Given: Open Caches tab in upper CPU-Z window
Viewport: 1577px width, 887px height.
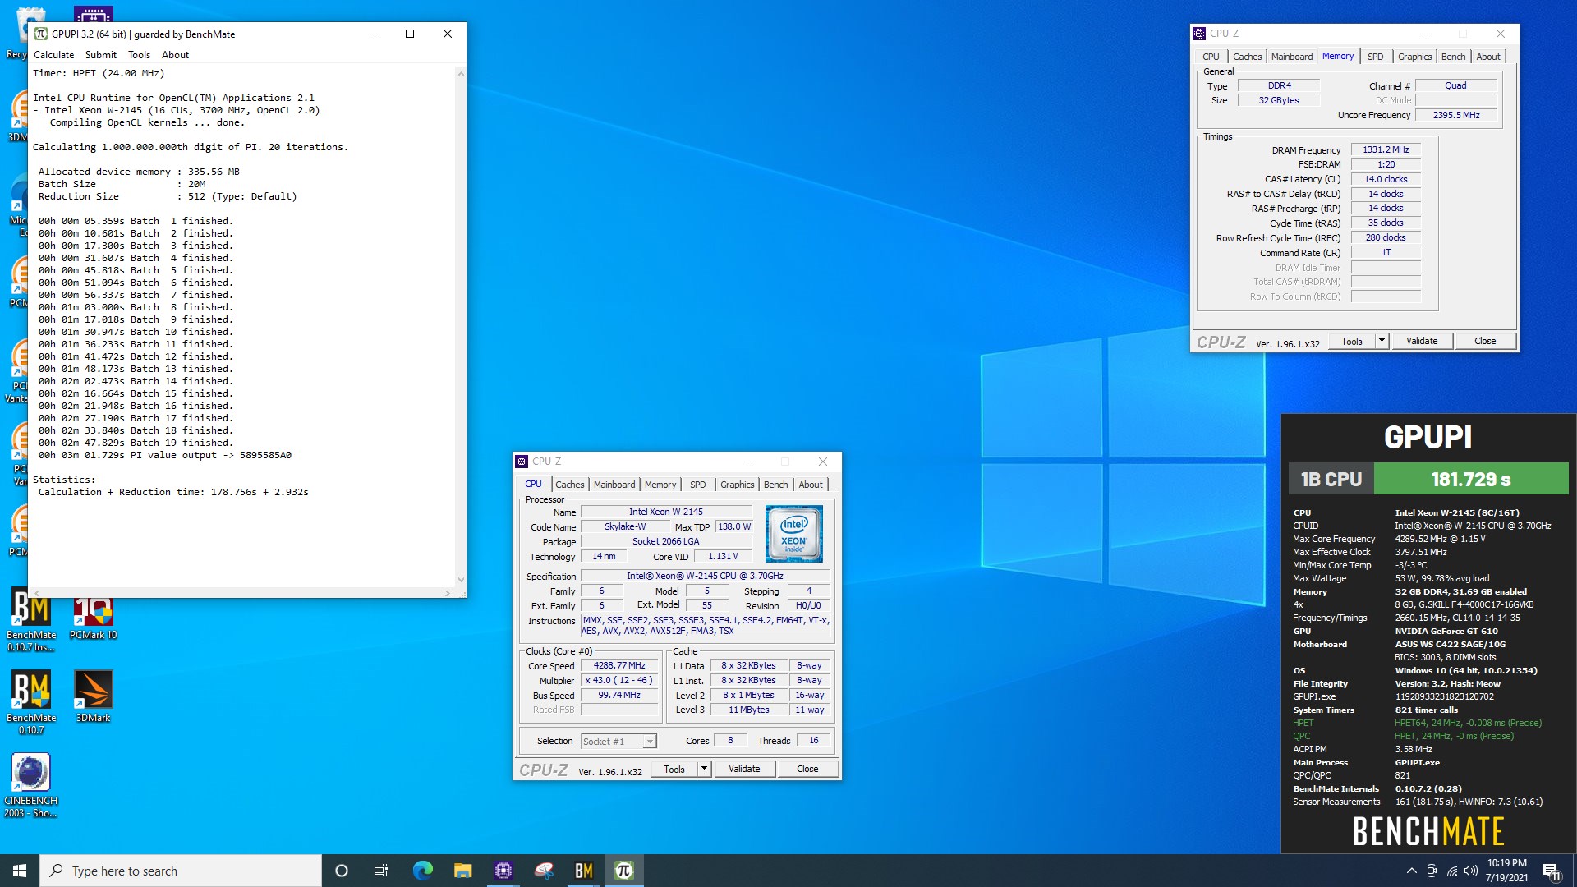Looking at the screenshot, I should click(1247, 57).
